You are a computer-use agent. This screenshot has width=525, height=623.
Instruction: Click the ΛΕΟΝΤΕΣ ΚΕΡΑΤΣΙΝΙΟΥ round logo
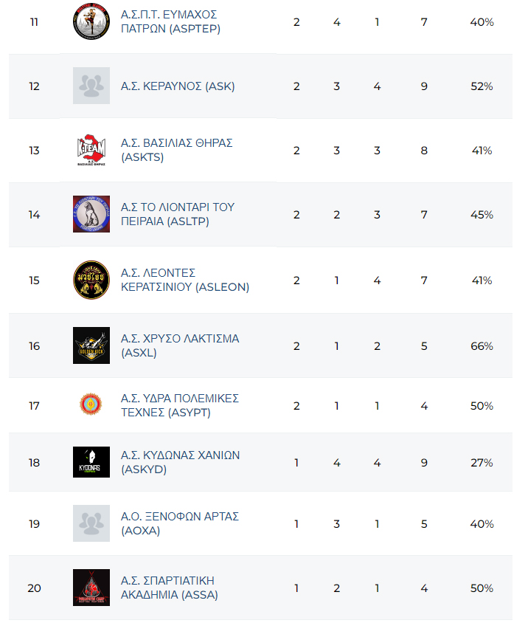pos(91,280)
